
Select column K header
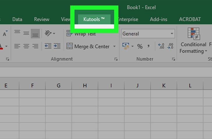click(164, 86)
